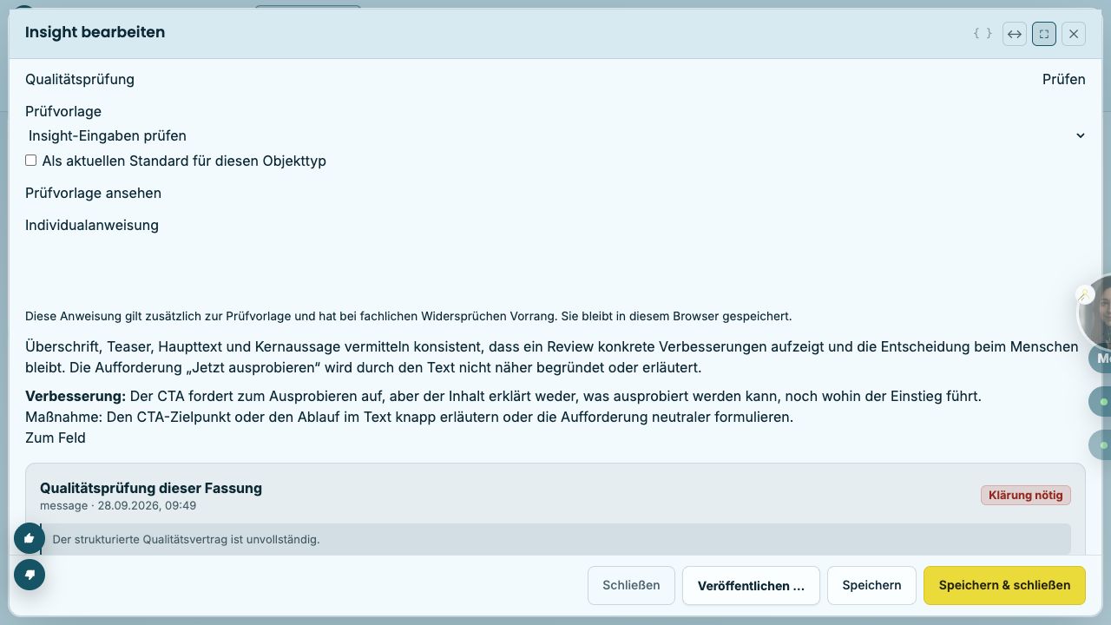Click the "Qualitätsprüfung" section label

tap(80, 79)
